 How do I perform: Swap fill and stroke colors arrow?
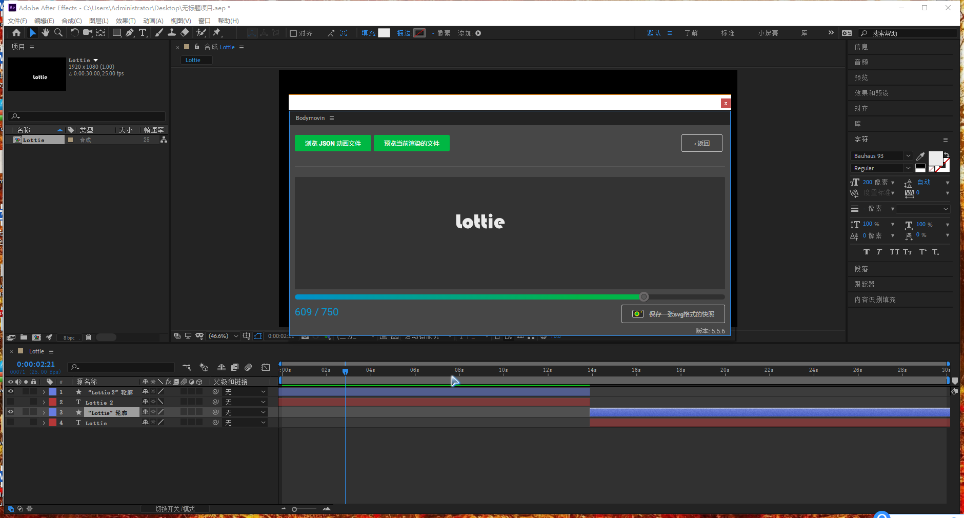tap(947, 154)
